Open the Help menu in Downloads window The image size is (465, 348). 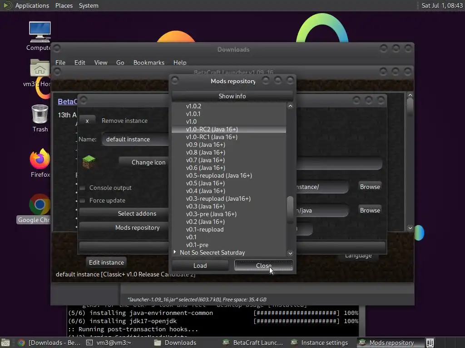[x=180, y=63]
